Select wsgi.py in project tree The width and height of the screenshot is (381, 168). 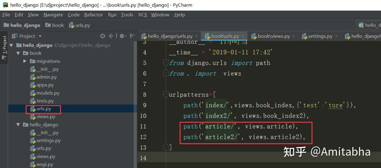click(x=45, y=164)
